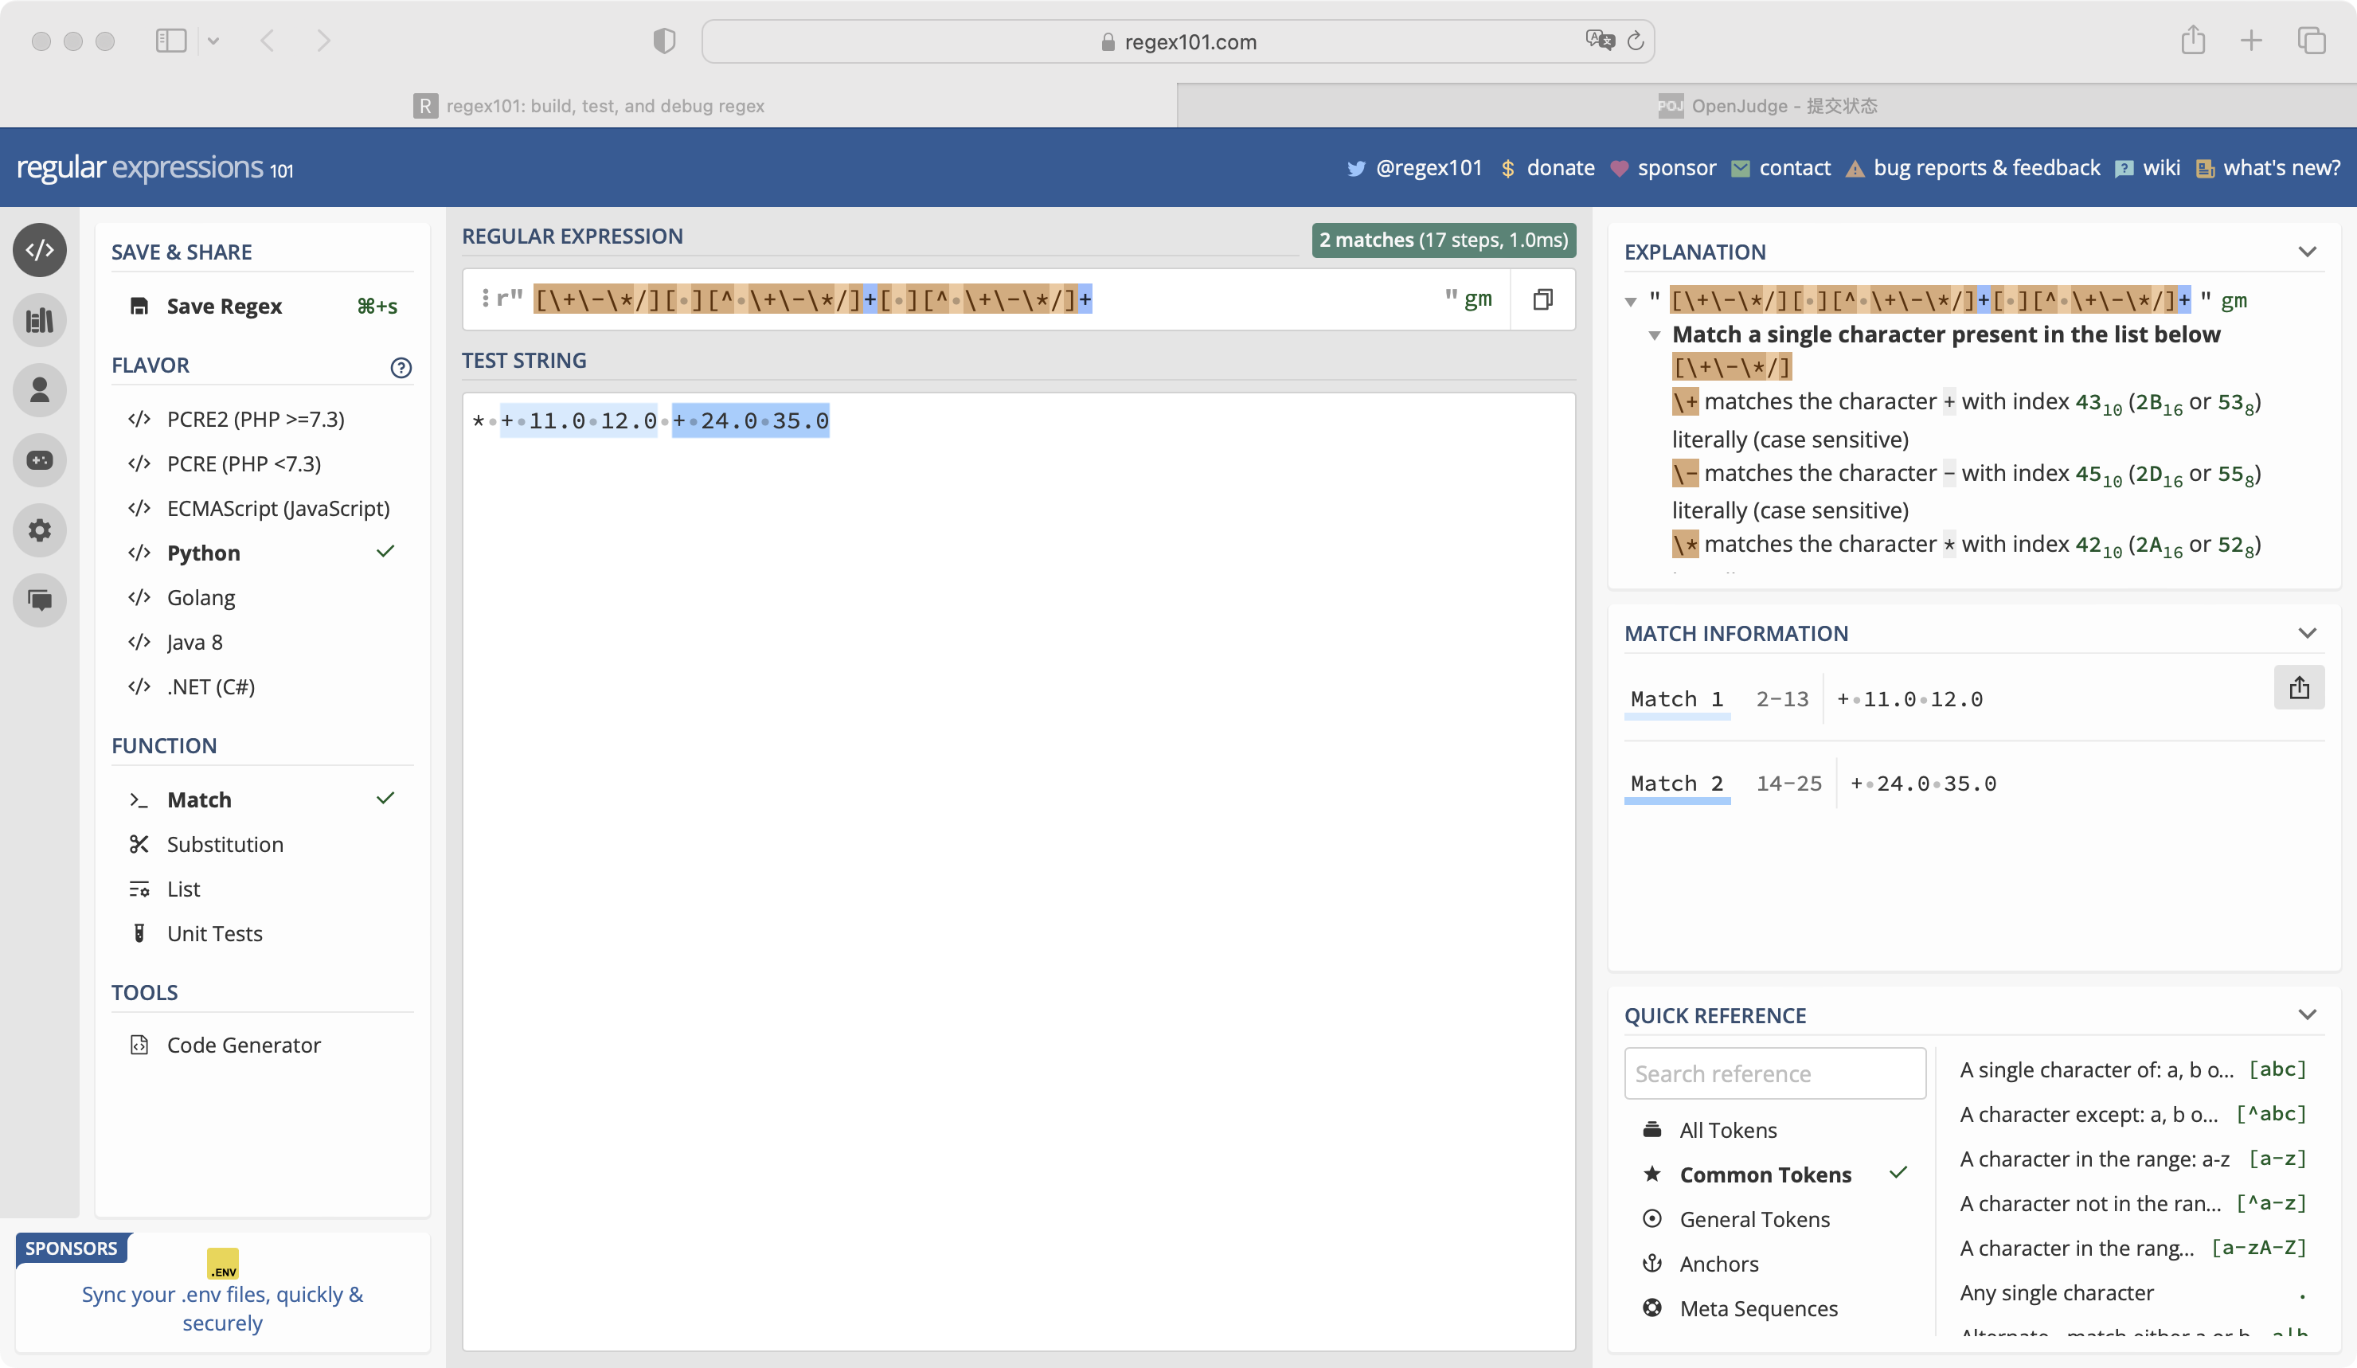
Task: Select Anchors in quick reference categories
Action: coord(1718,1264)
